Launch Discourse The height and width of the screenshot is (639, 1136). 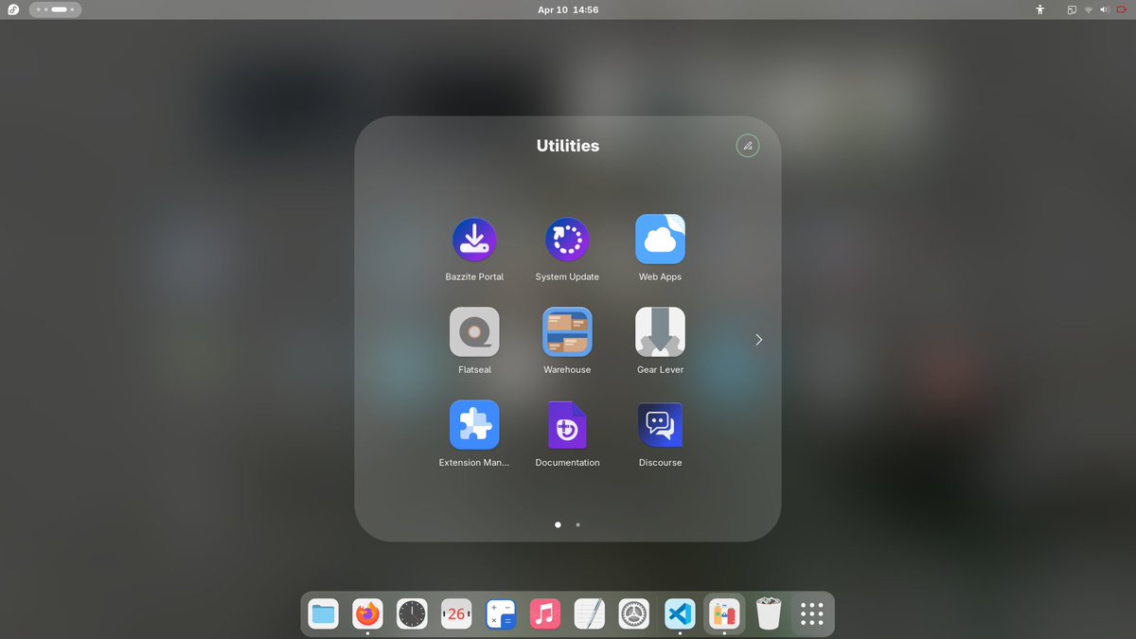coord(660,425)
